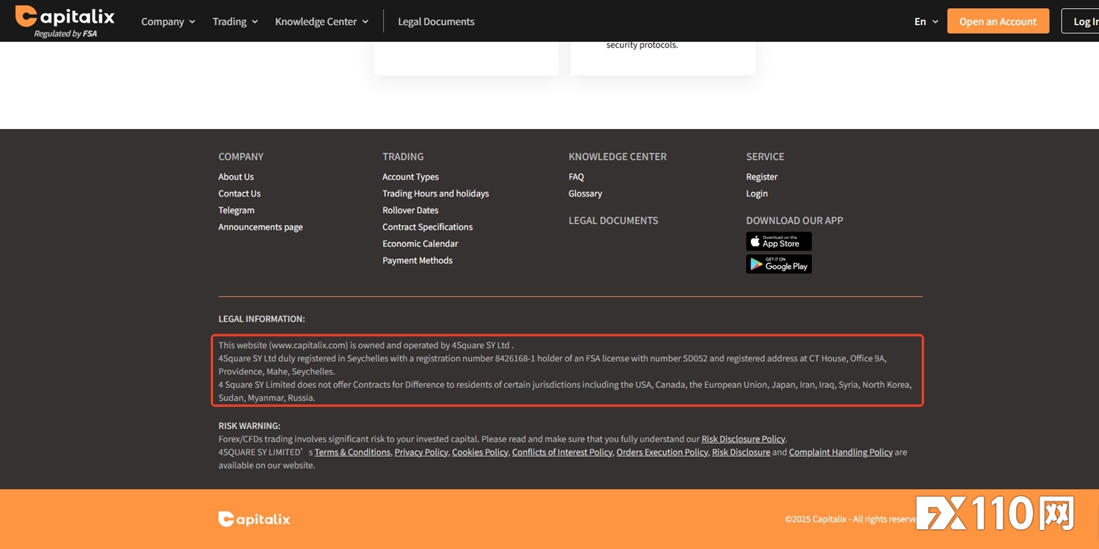Expand the Trading dropdown in the navbar

tap(235, 21)
